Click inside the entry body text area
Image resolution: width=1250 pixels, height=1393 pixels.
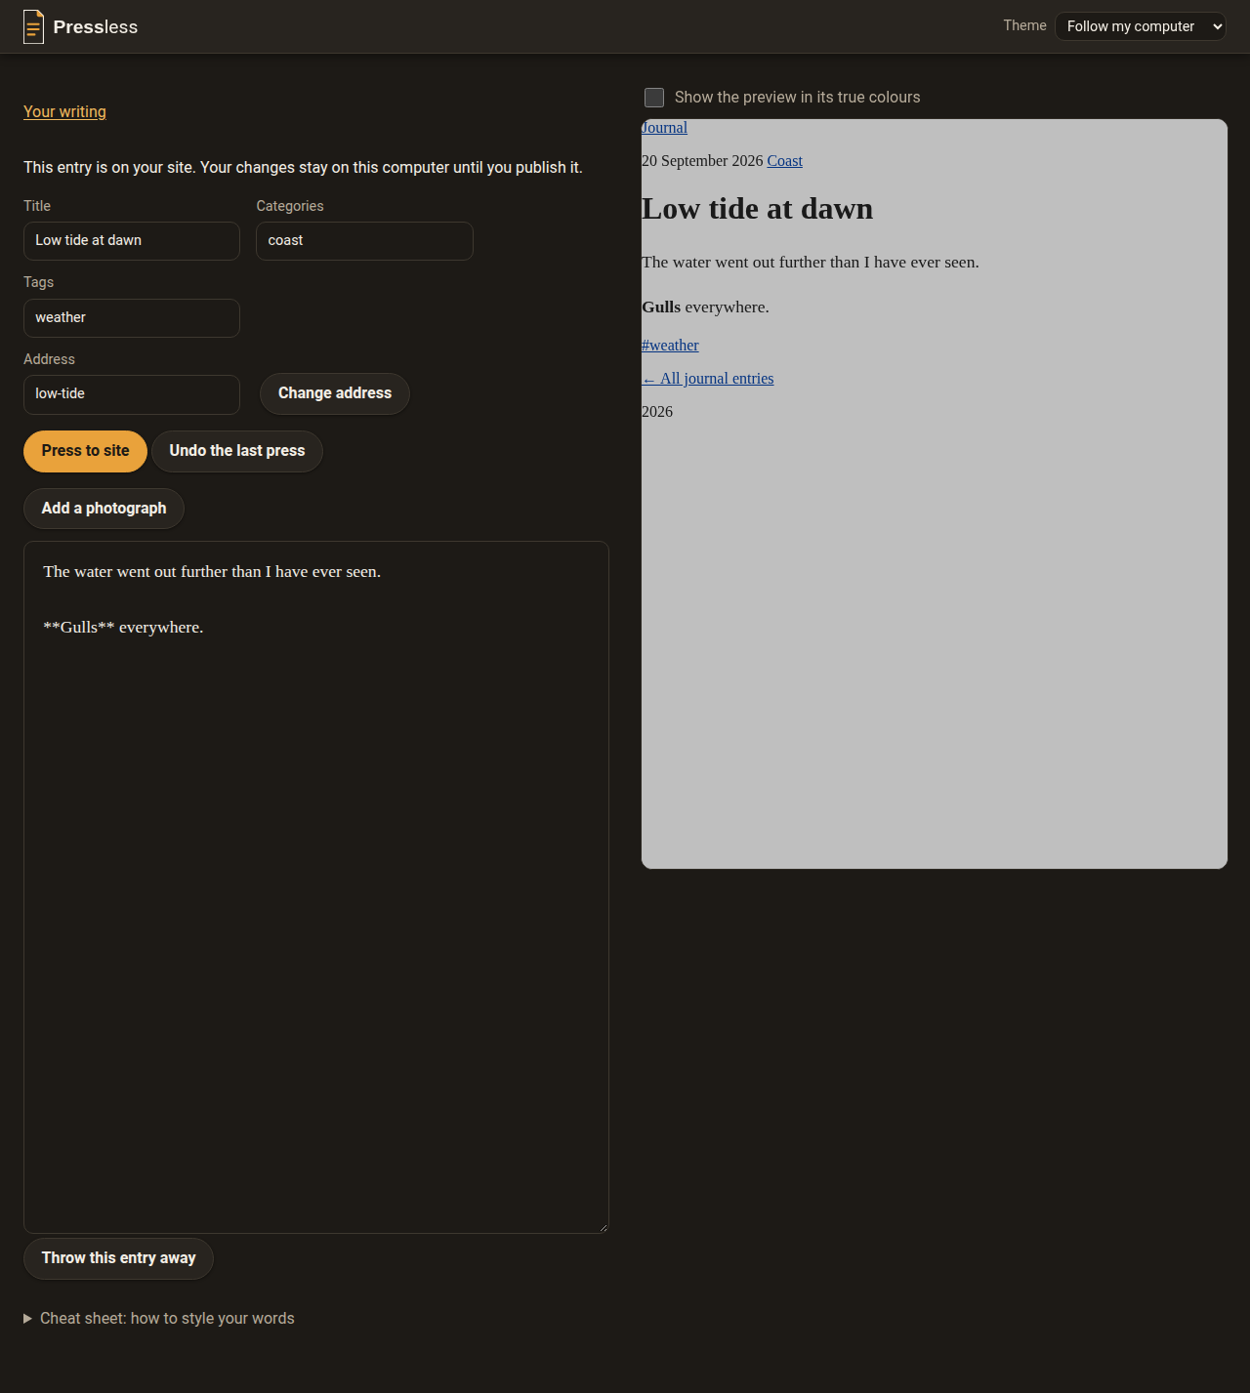316,887
